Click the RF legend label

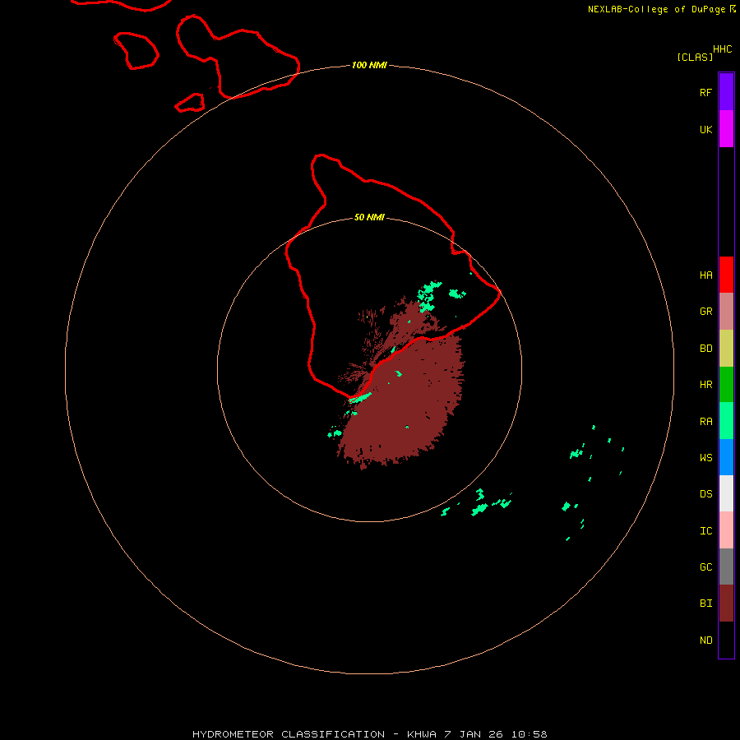click(x=705, y=93)
